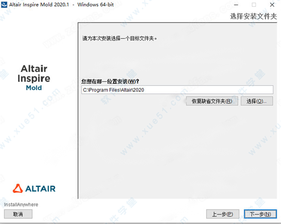Cancel installation with 取消 button

pos(18,214)
